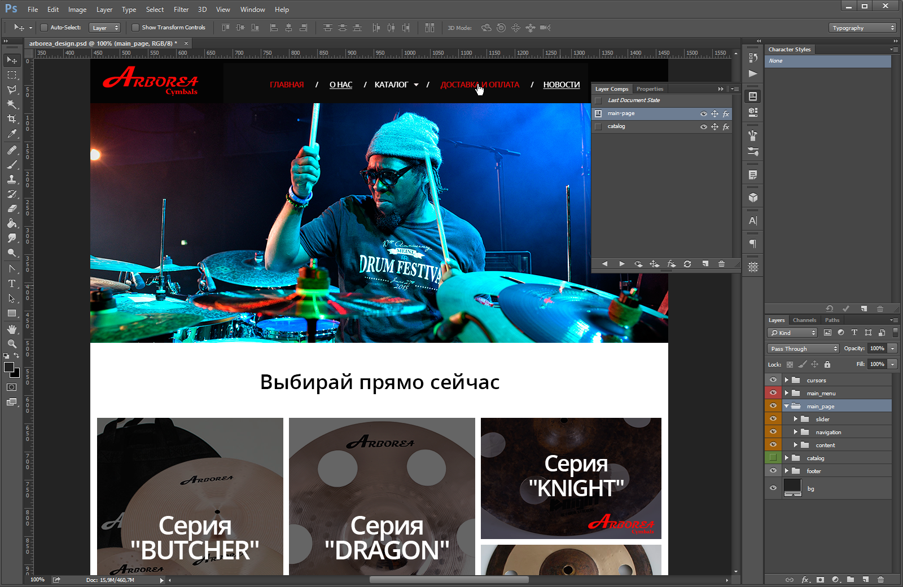Select the Healing Brush tool
903x587 pixels.
coord(12,150)
